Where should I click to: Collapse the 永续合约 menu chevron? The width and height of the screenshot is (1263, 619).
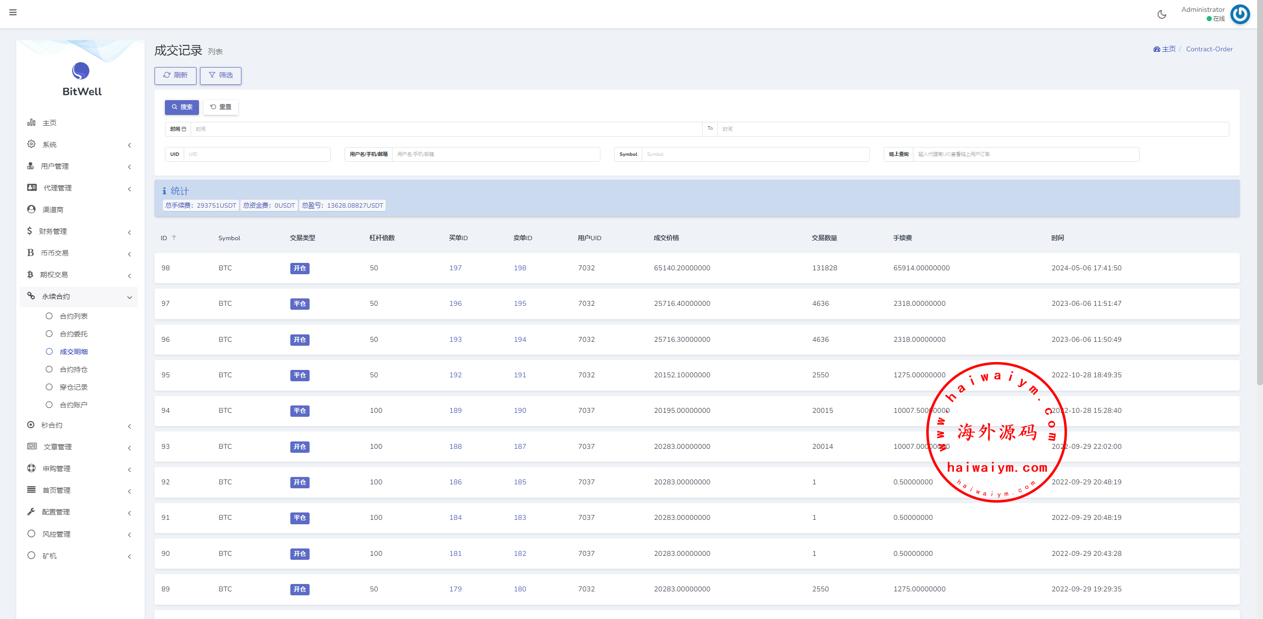coord(129,297)
